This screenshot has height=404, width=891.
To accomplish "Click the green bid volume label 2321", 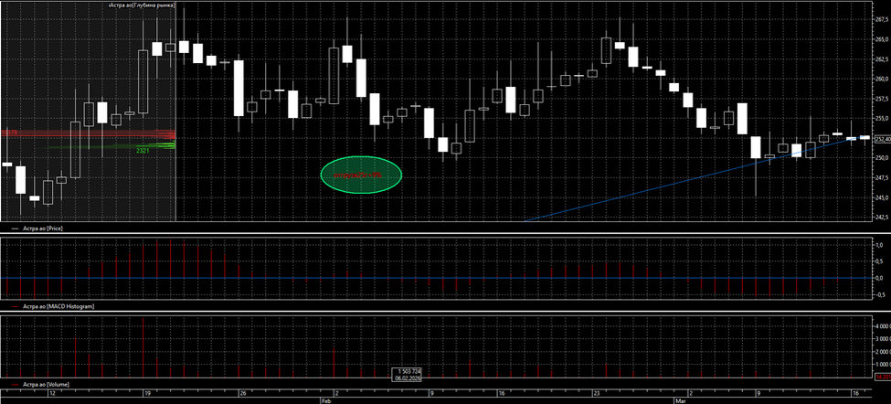I will coord(143,151).
